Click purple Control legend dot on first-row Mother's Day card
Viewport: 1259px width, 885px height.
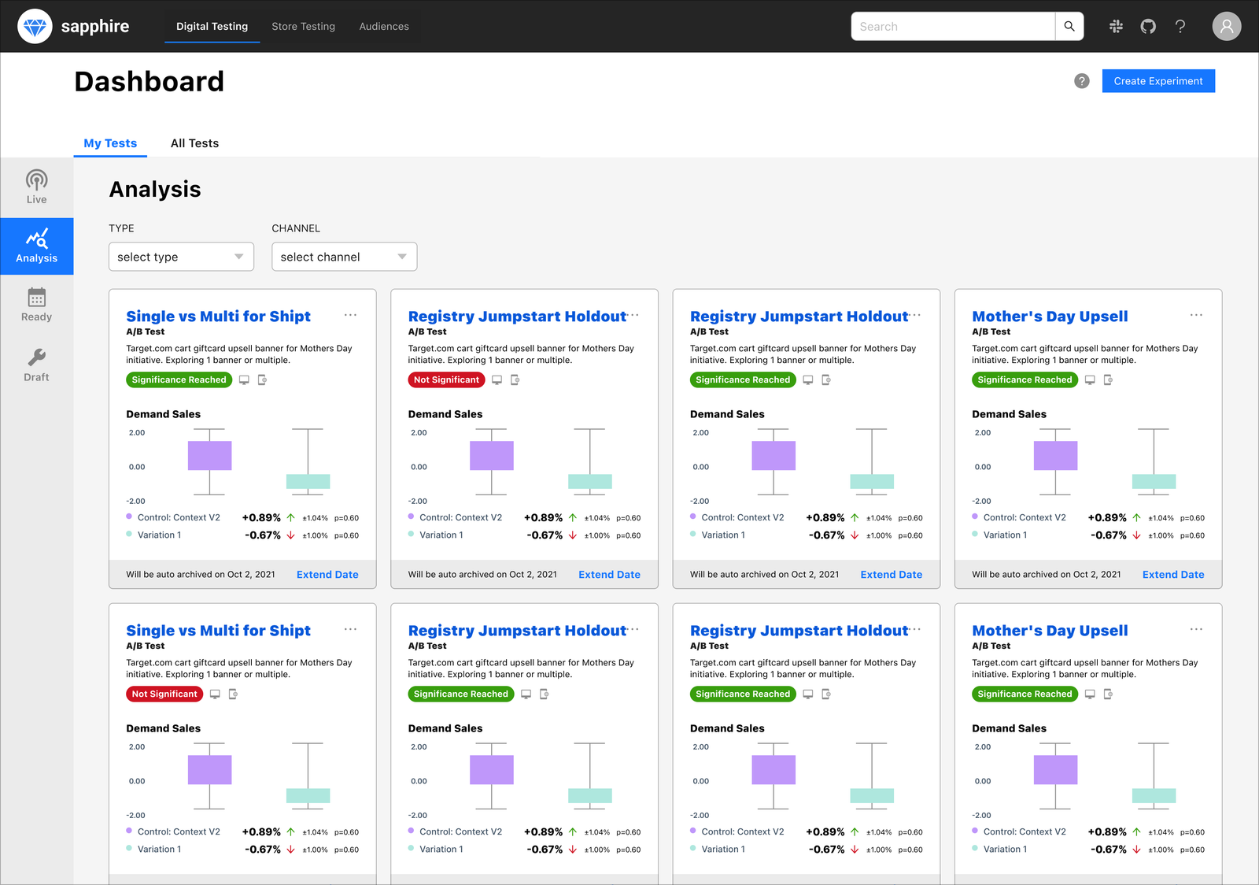[x=975, y=517]
